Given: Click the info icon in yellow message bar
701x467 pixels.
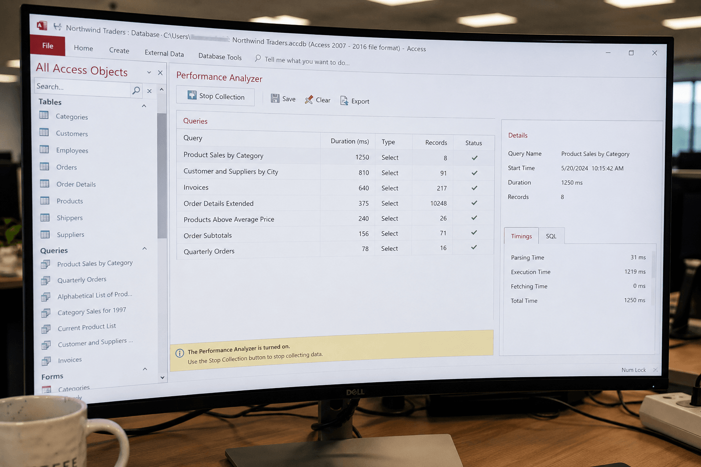Looking at the screenshot, I should [180, 353].
